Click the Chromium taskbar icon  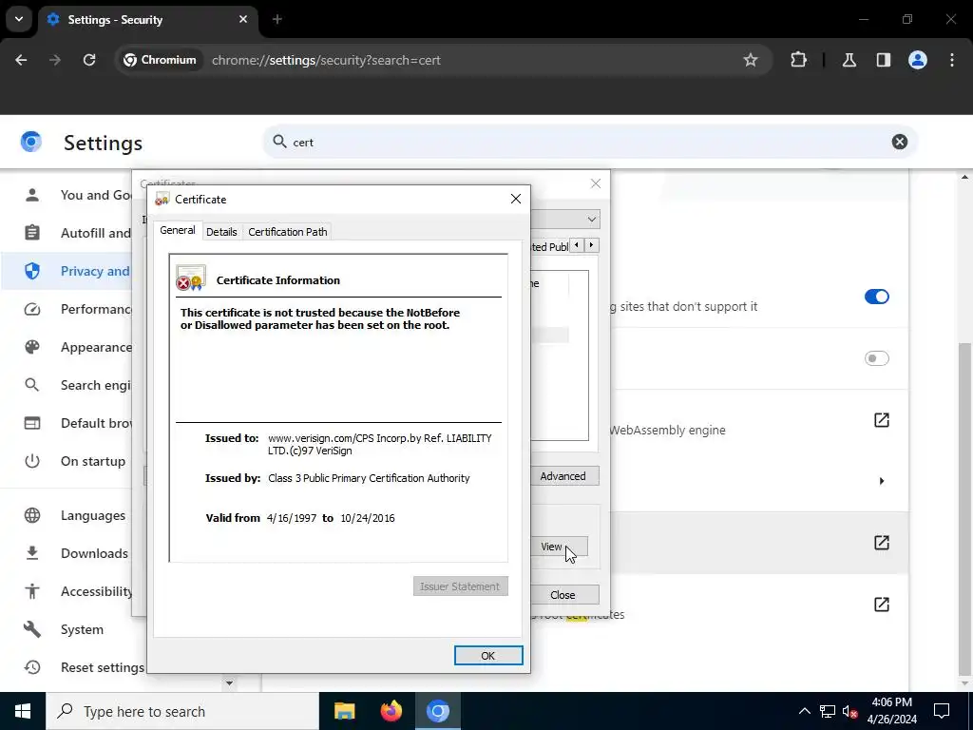click(x=437, y=711)
